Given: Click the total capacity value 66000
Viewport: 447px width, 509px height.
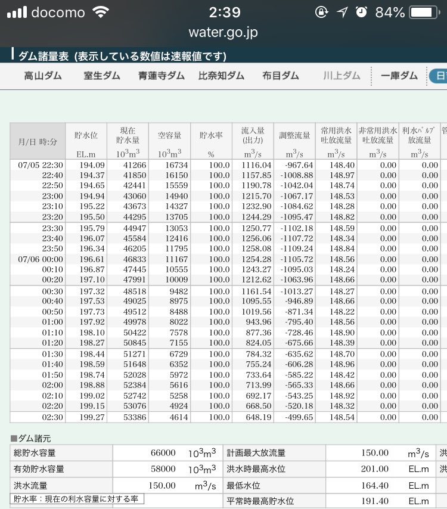Looking at the screenshot, I should point(163,452).
